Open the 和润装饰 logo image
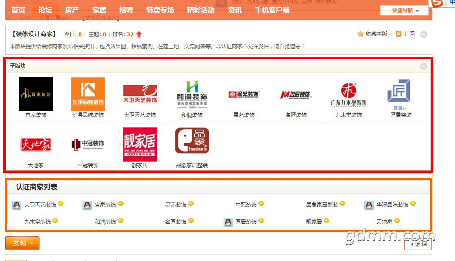 coord(192,95)
